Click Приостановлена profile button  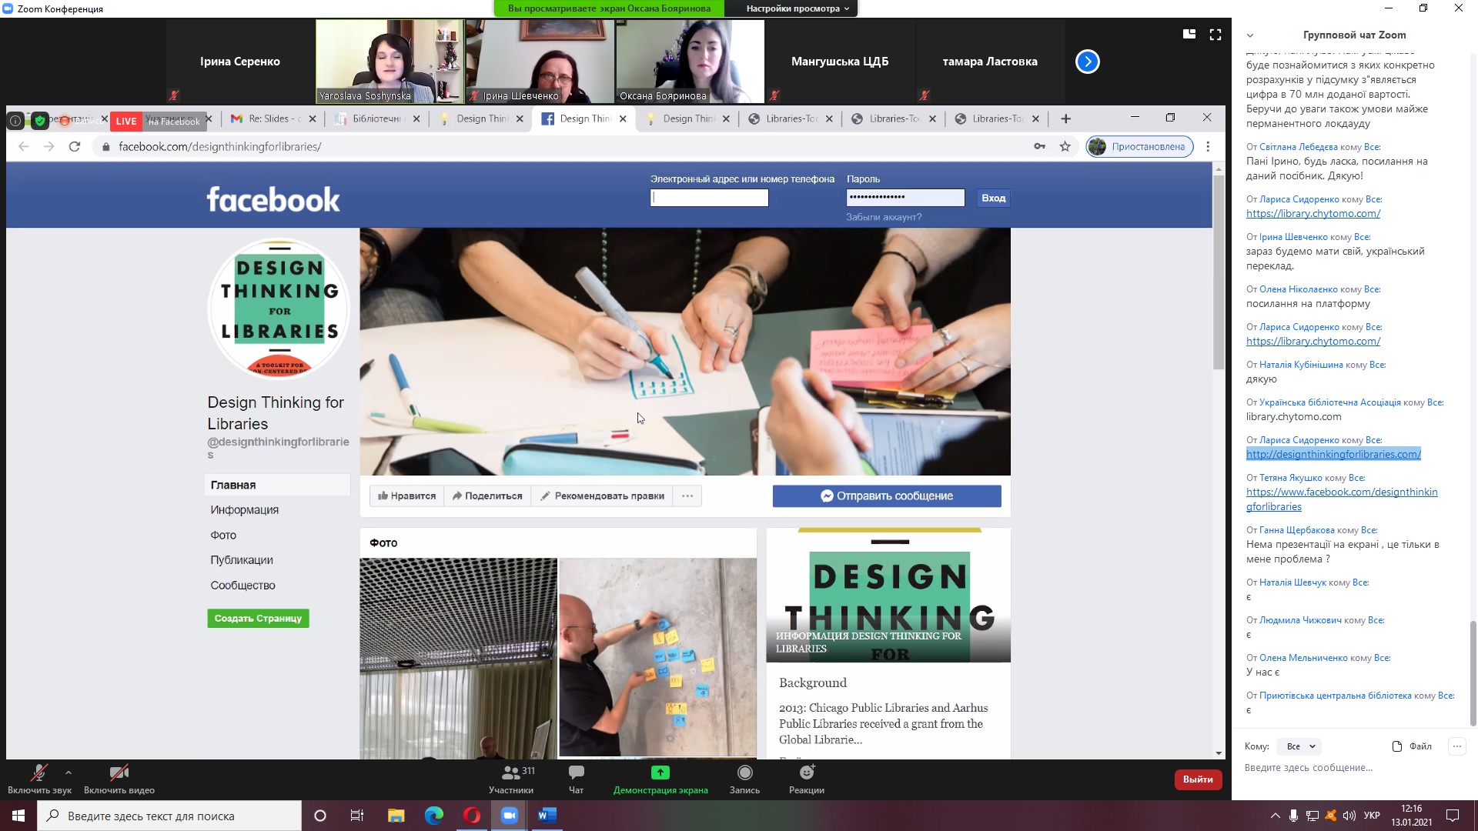[1139, 146]
